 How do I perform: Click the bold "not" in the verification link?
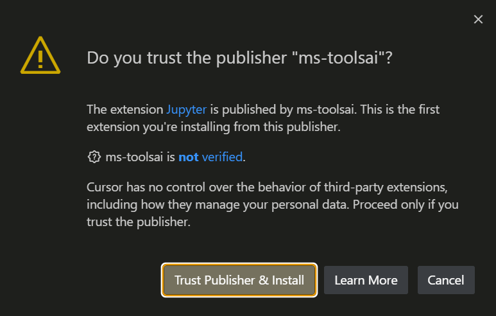pos(189,157)
